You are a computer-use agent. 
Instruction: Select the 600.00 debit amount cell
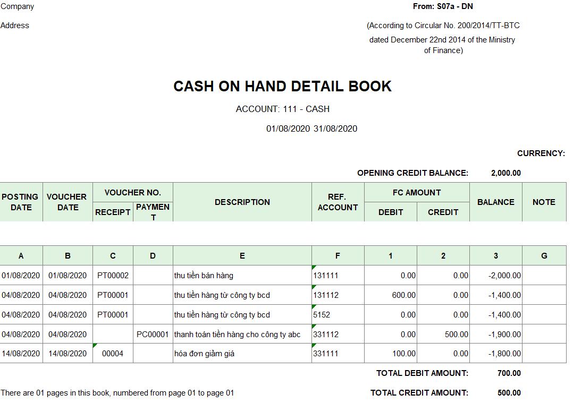[391, 295]
